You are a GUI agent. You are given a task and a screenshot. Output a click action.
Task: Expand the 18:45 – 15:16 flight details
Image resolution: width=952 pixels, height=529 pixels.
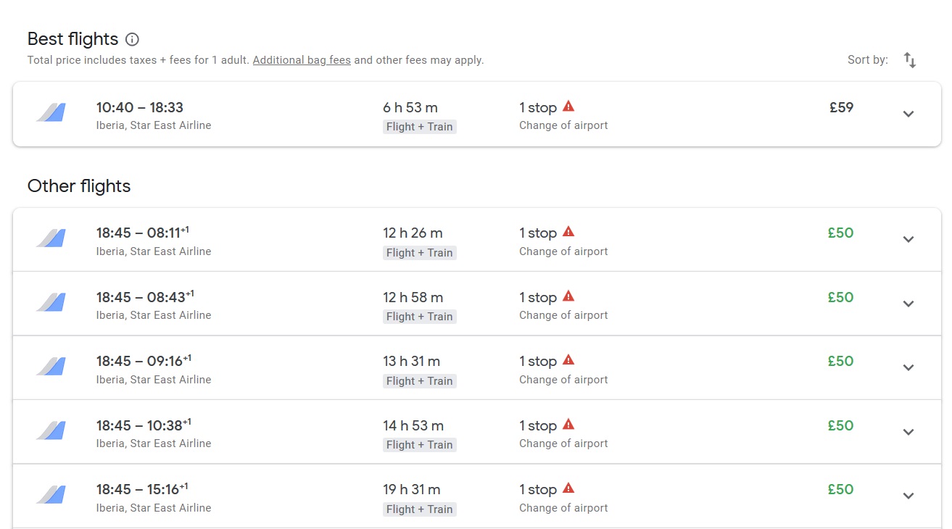(x=908, y=496)
